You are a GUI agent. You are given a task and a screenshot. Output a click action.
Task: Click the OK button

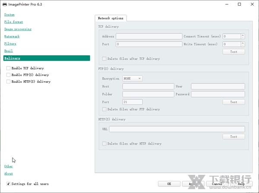[169, 184]
